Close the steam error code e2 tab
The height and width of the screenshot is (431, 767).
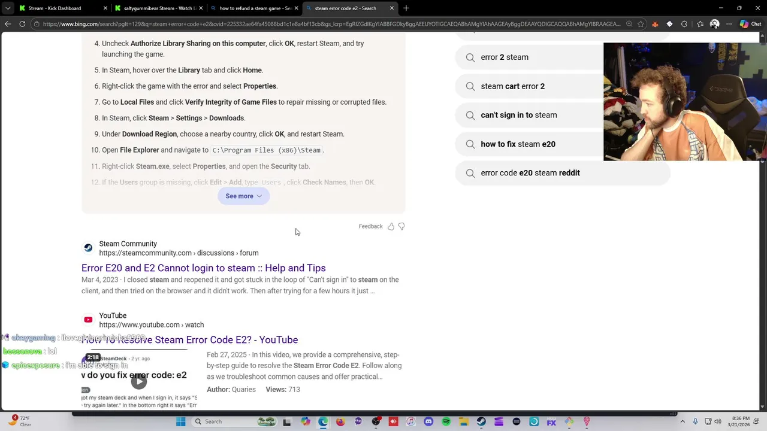392,8
